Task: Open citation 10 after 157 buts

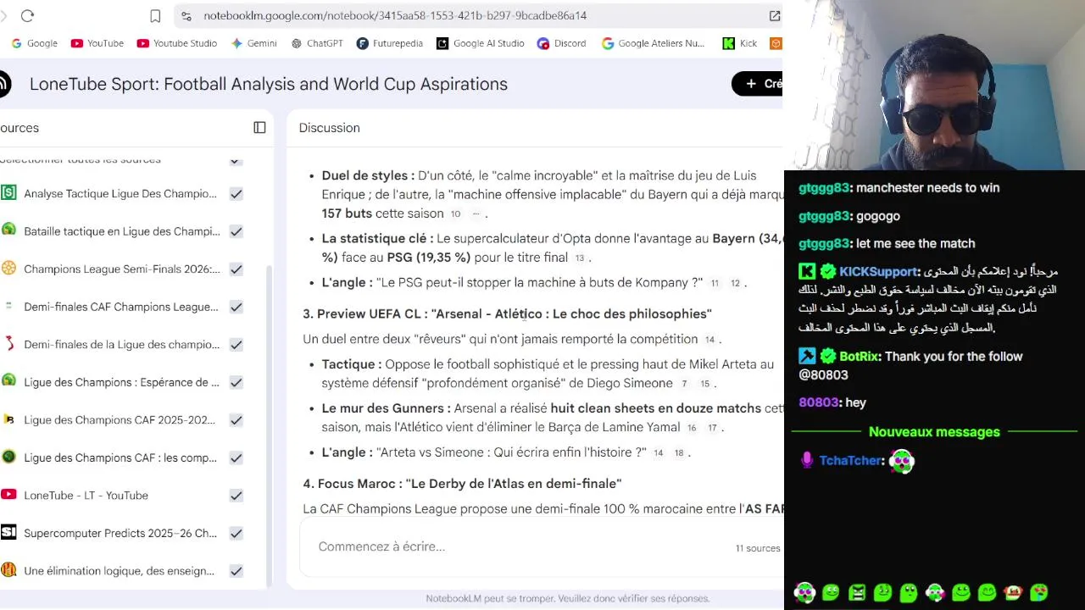Action: (455, 214)
